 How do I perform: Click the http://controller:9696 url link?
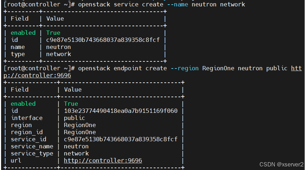pyautogui.click(x=103, y=160)
